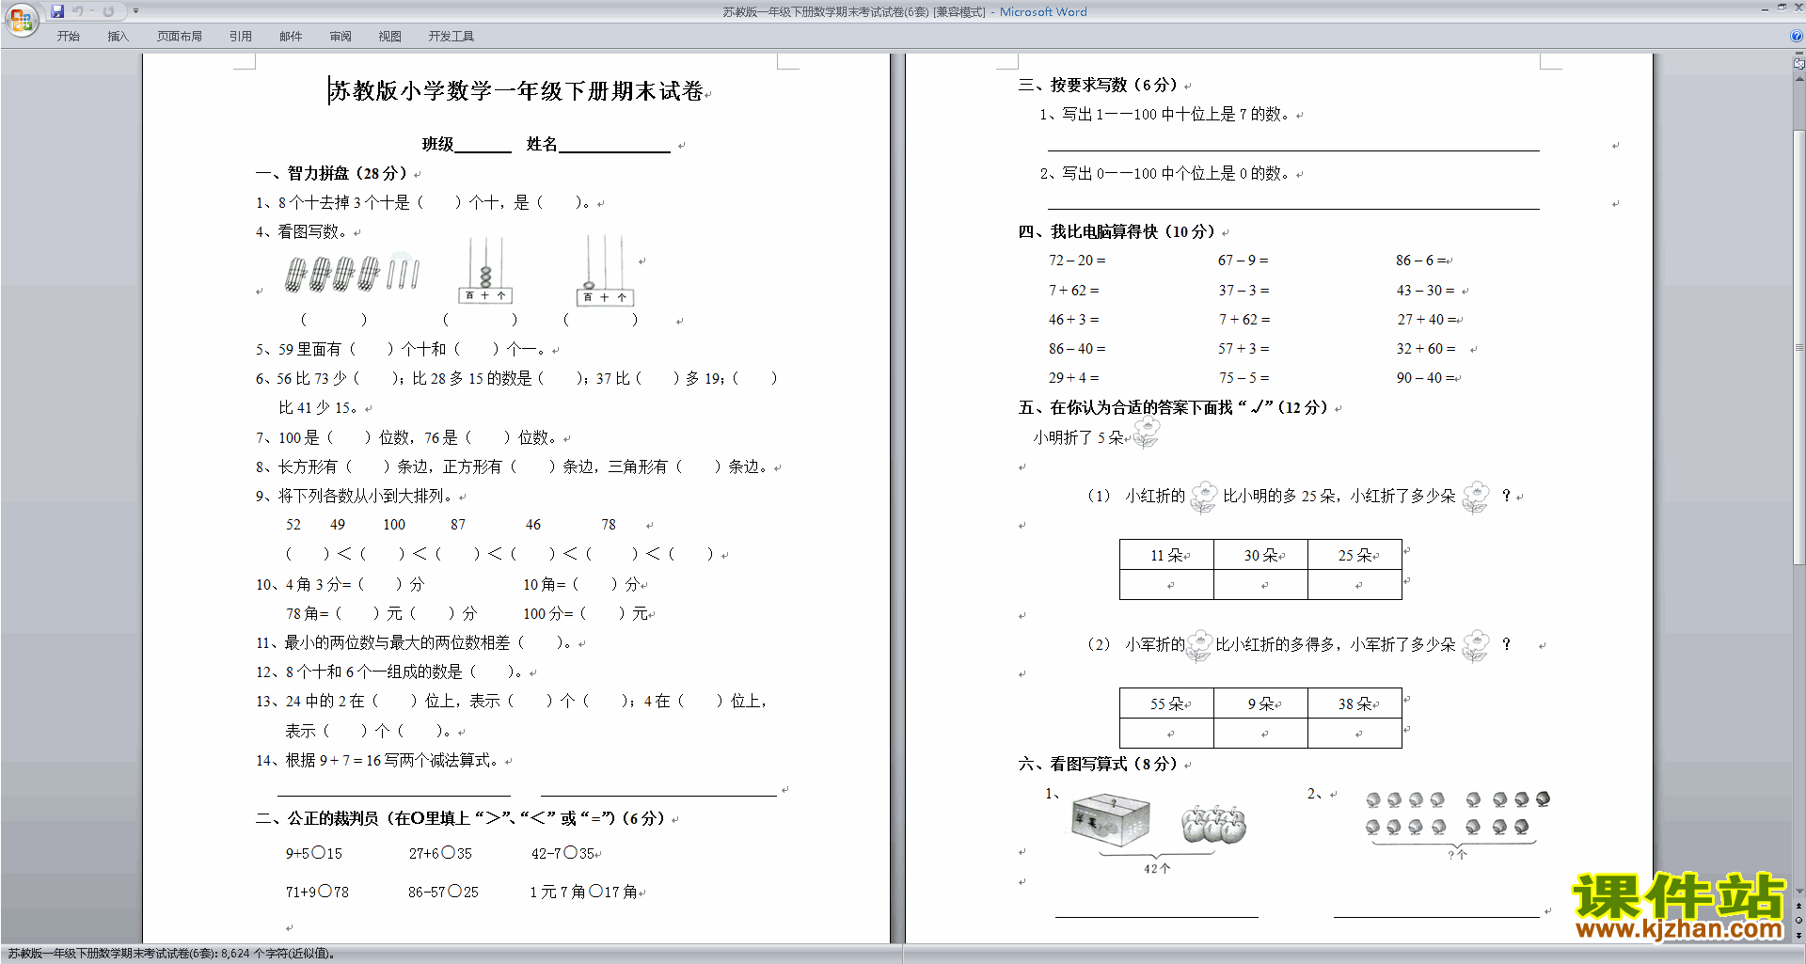Click the circle in 9+5○15

click(x=318, y=853)
